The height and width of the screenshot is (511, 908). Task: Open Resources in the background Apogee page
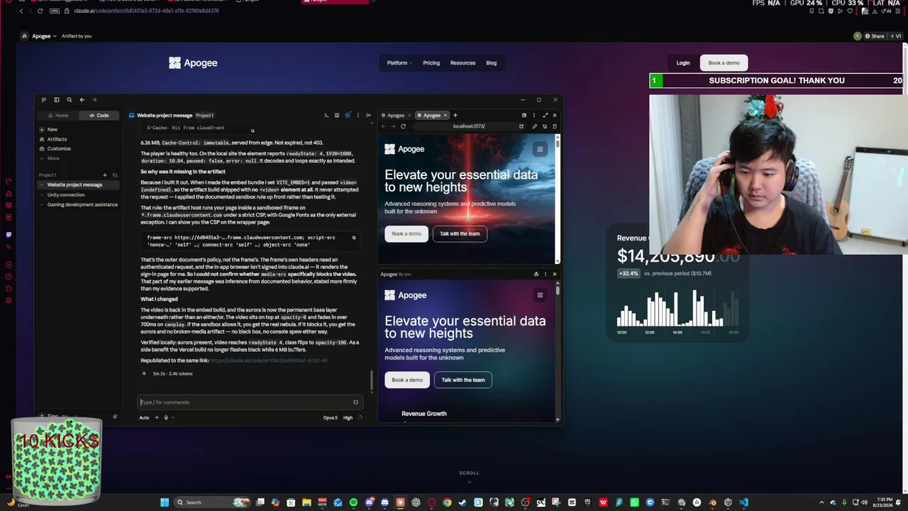tap(463, 63)
